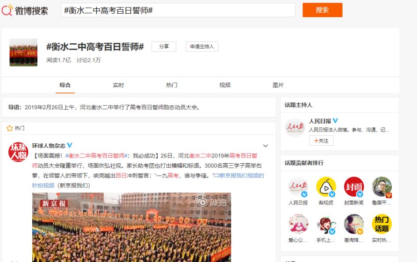Expand the post options chevron
The height and width of the screenshot is (262, 417).
click(265, 146)
